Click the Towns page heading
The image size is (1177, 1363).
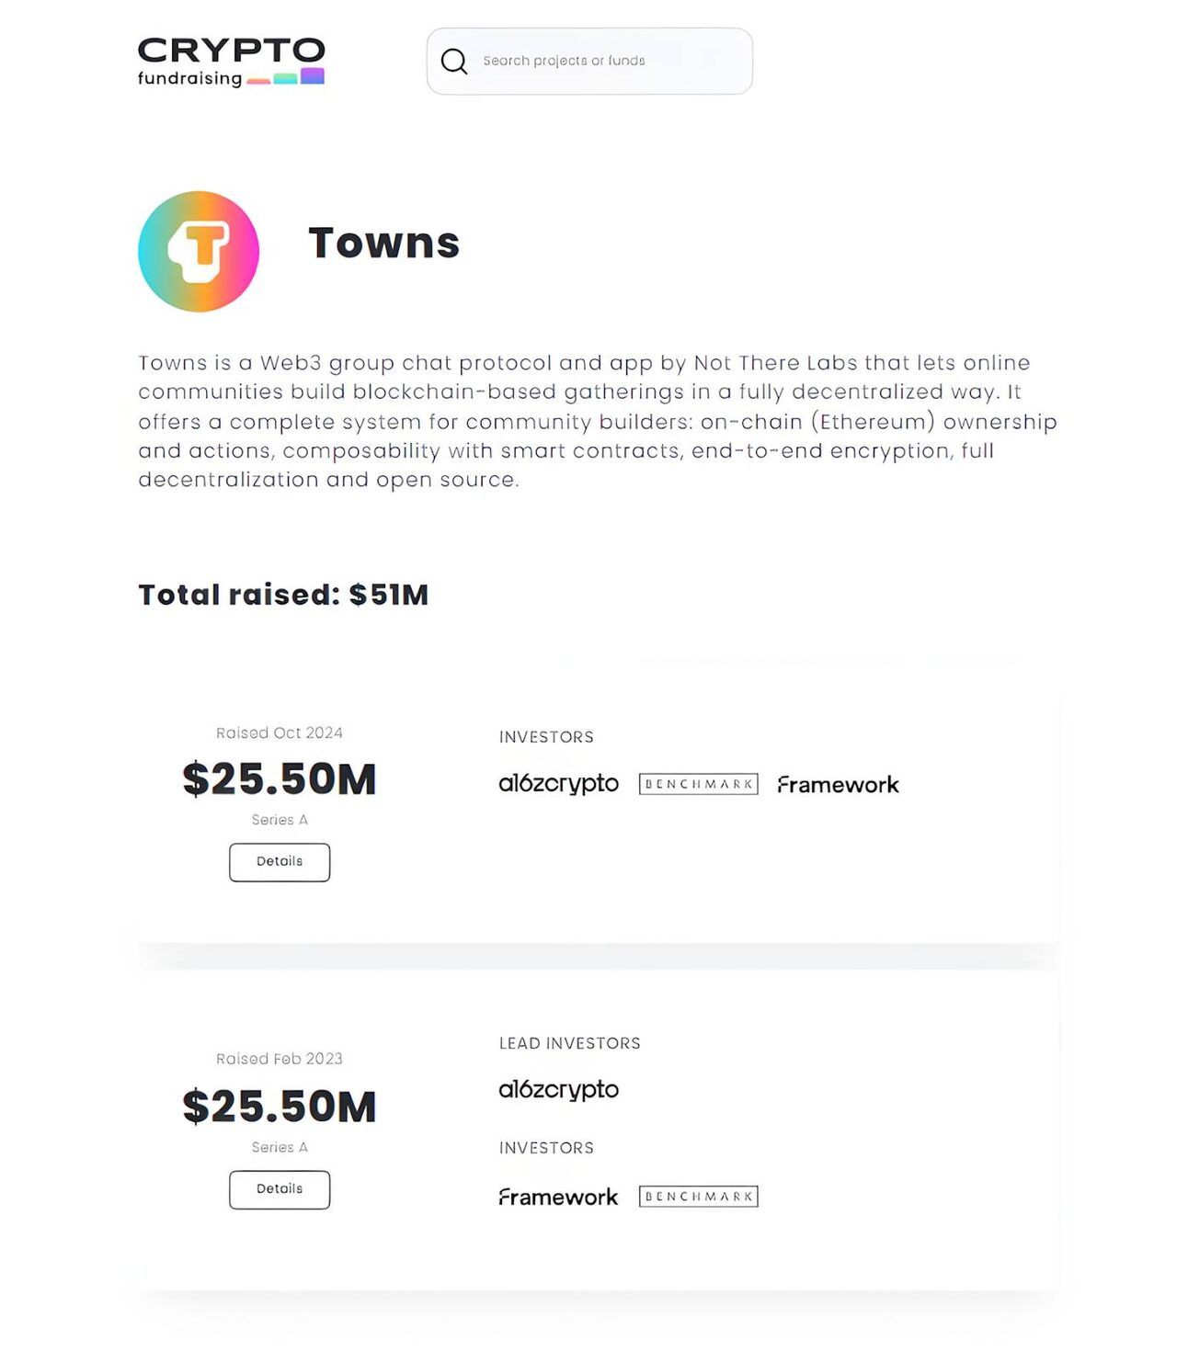coord(384,244)
